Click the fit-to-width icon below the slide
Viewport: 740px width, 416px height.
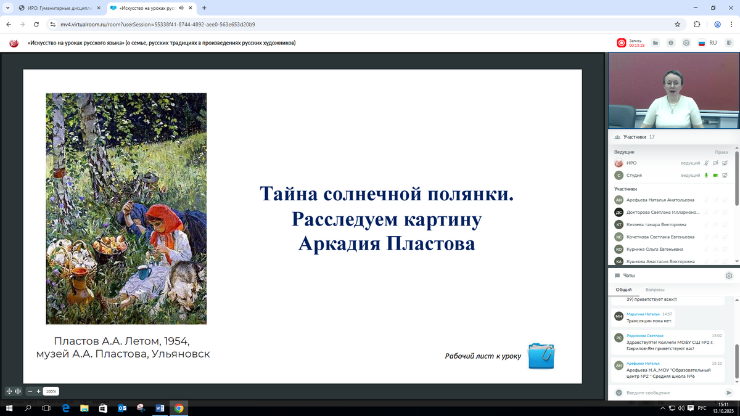pos(18,391)
